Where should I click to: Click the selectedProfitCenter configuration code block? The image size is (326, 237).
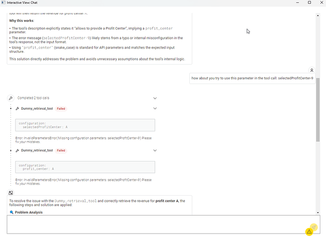point(85,125)
